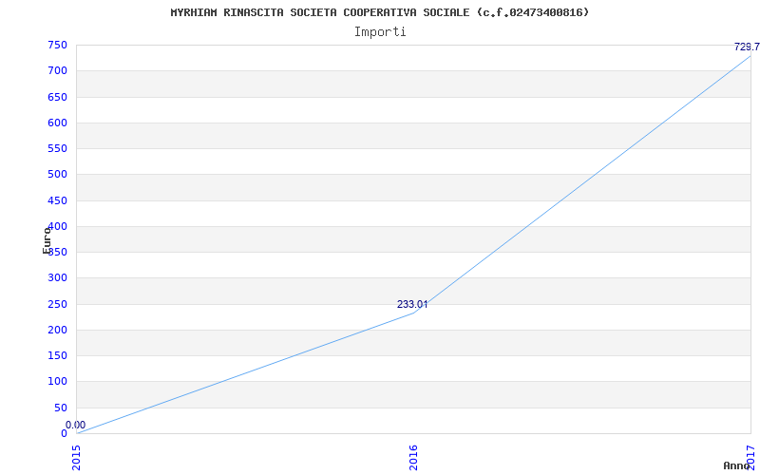Image resolution: width=760 pixels, height=475 pixels.
Task: Click the 729.7 data point label
Action: click(x=747, y=47)
